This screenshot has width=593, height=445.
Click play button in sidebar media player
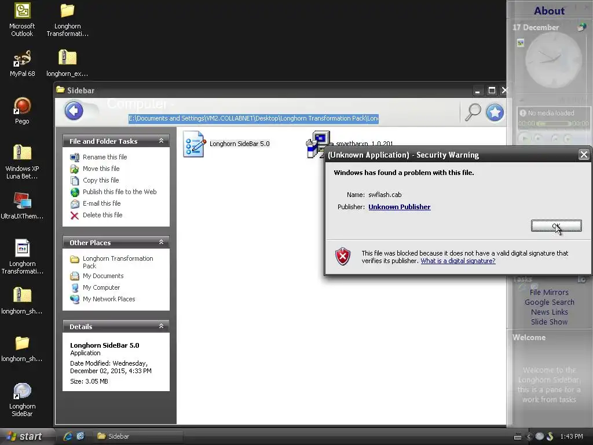click(524, 138)
